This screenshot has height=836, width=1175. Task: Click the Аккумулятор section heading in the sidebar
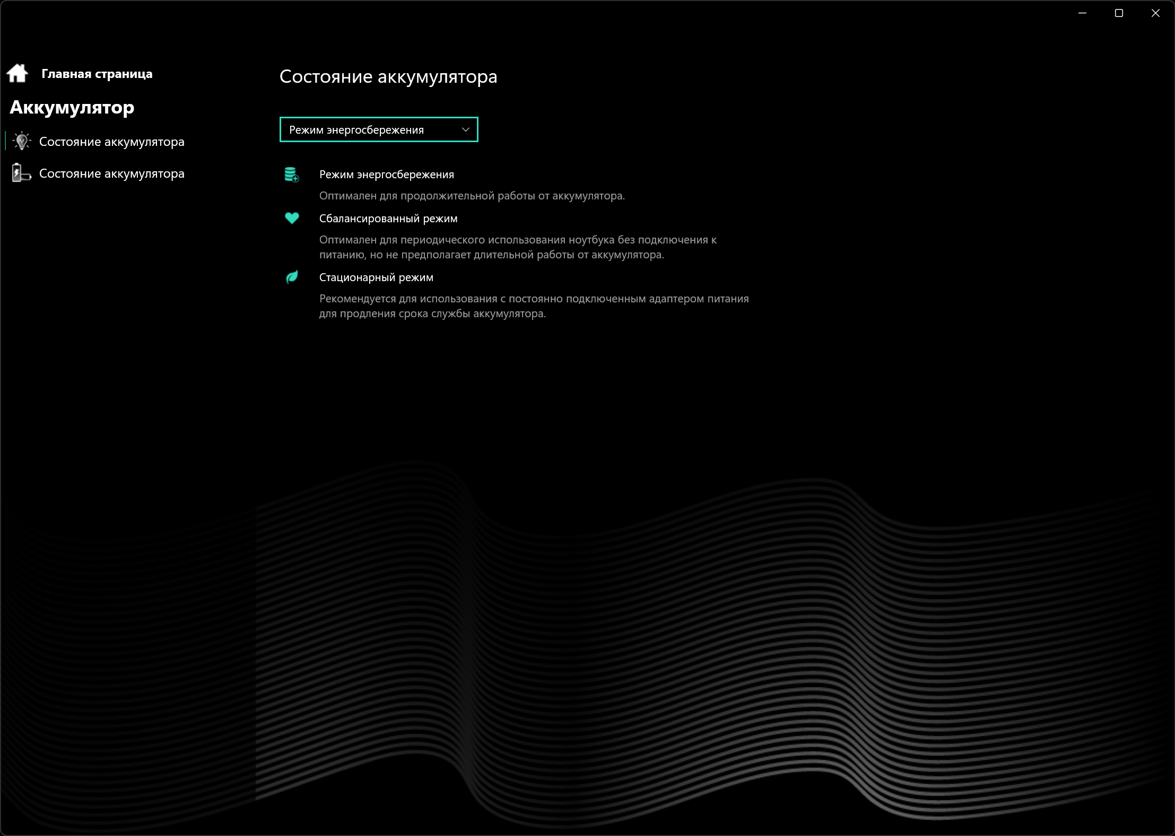pos(72,107)
